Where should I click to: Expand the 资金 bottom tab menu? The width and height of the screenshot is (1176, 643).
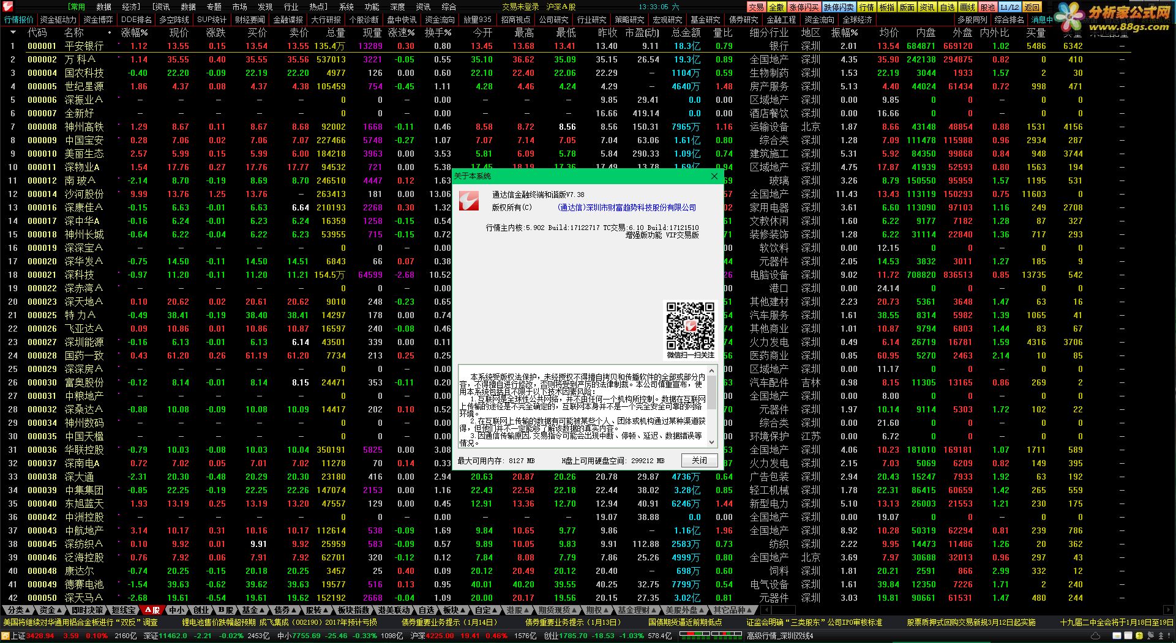coord(51,610)
